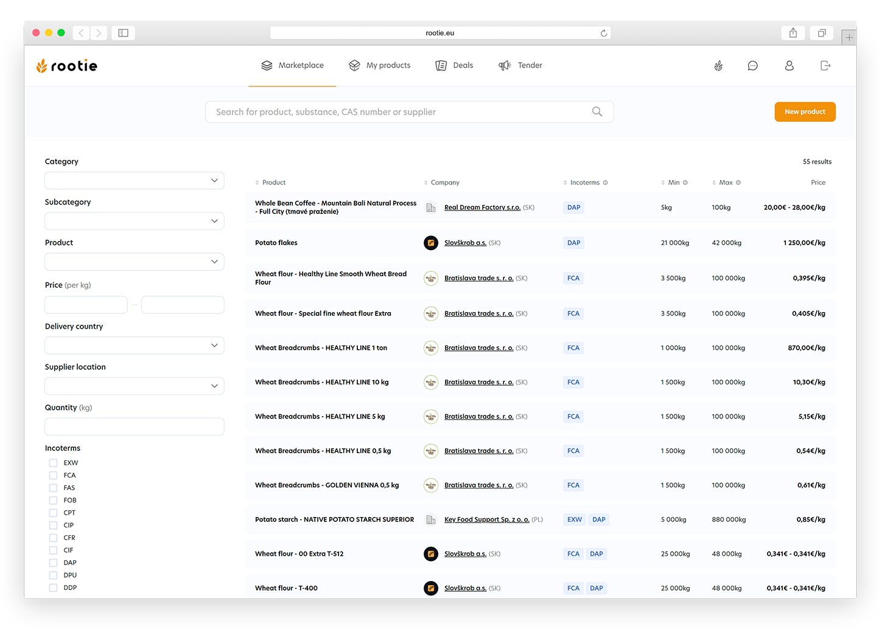Enable the EXW incoterm checkbox
The height and width of the screenshot is (632, 882).
(x=54, y=463)
